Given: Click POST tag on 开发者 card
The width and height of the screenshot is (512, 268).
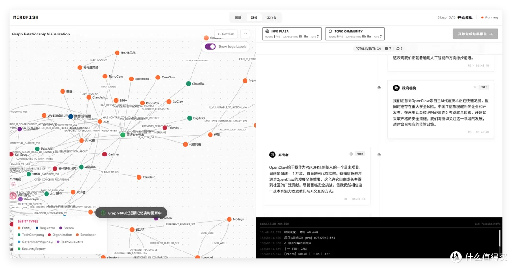Looking at the screenshot, I should [x=360, y=154].
